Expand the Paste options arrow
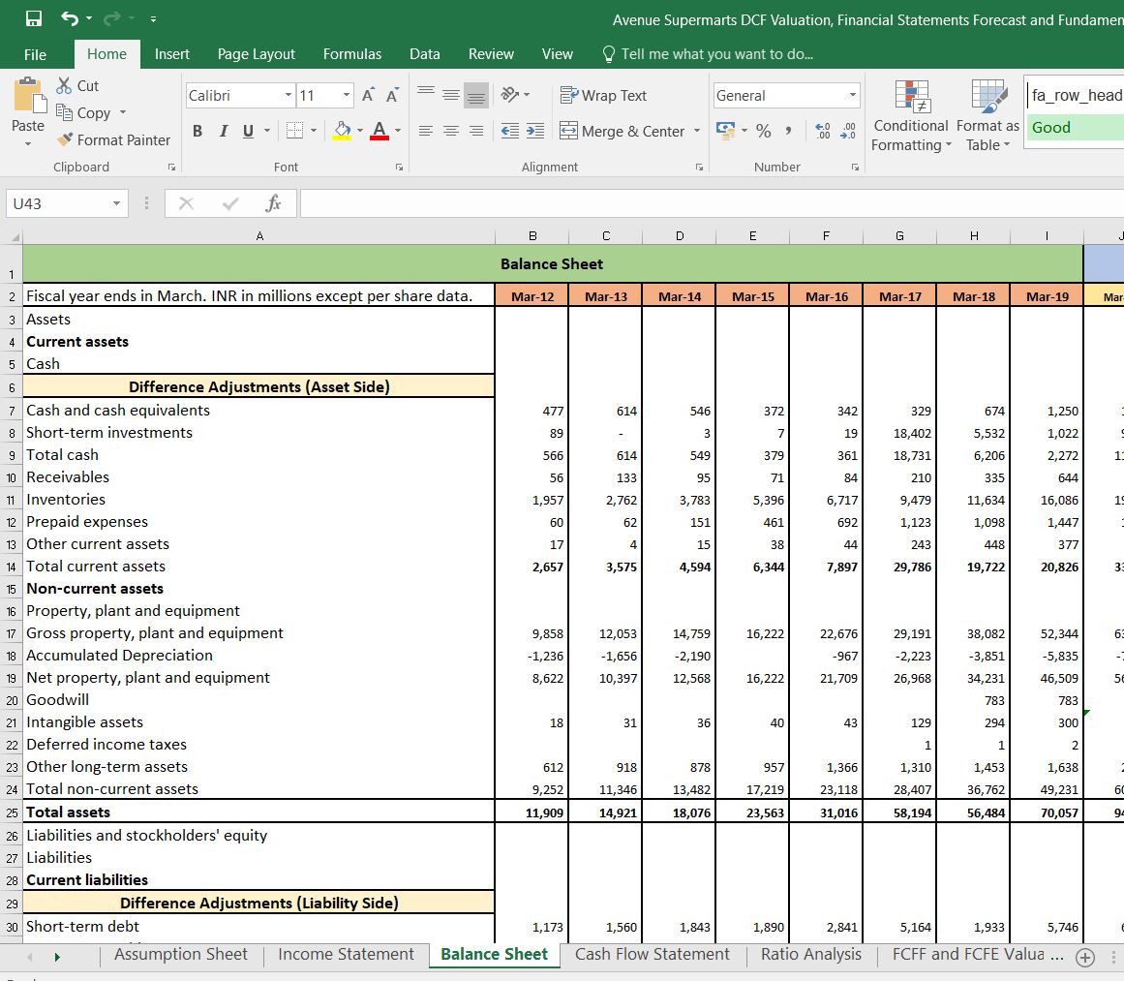The image size is (1124, 981). pos(28,144)
